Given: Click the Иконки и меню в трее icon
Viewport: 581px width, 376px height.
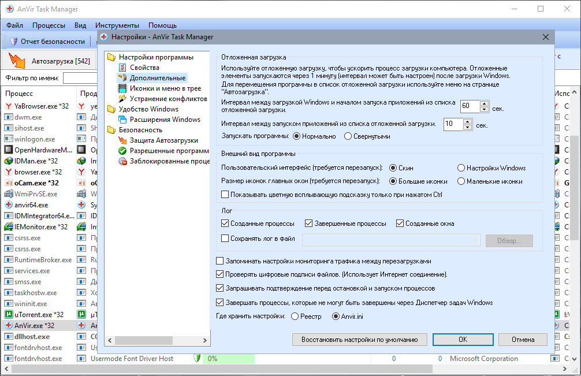Looking at the screenshot, I should coord(122,88).
